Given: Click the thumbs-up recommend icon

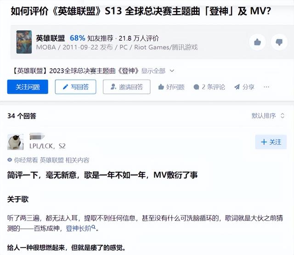Looking at the screenshot, I should coord(257,42).
